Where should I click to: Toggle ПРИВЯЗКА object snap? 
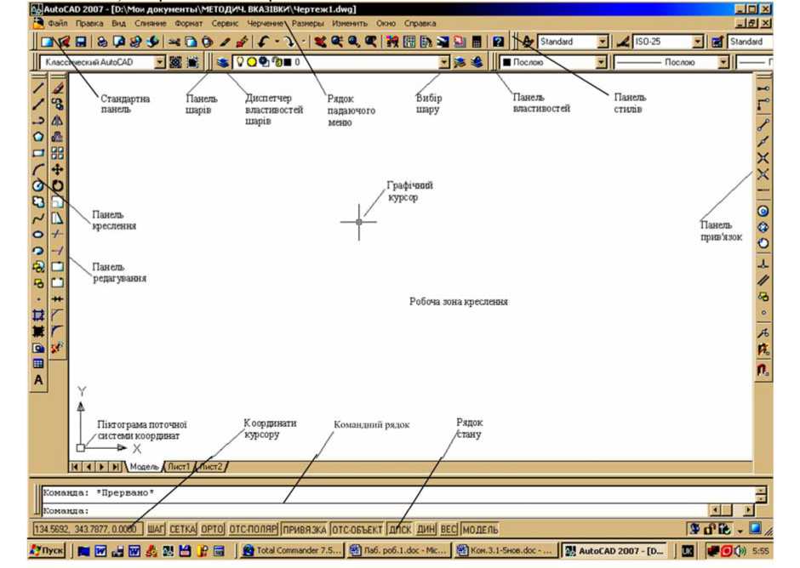(x=304, y=529)
